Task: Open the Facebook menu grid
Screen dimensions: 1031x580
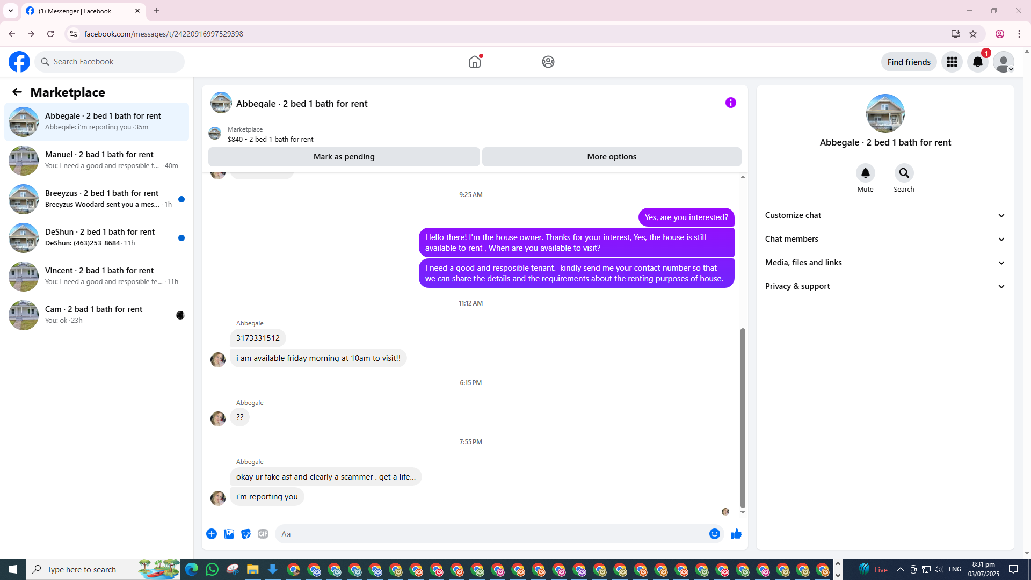Action: coord(952,62)
